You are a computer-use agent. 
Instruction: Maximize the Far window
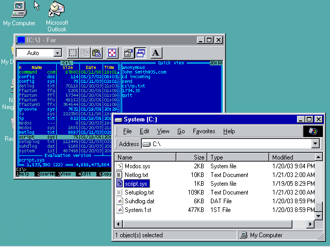(209, 40)
